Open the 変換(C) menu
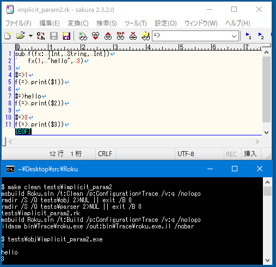 pos(78,23)
